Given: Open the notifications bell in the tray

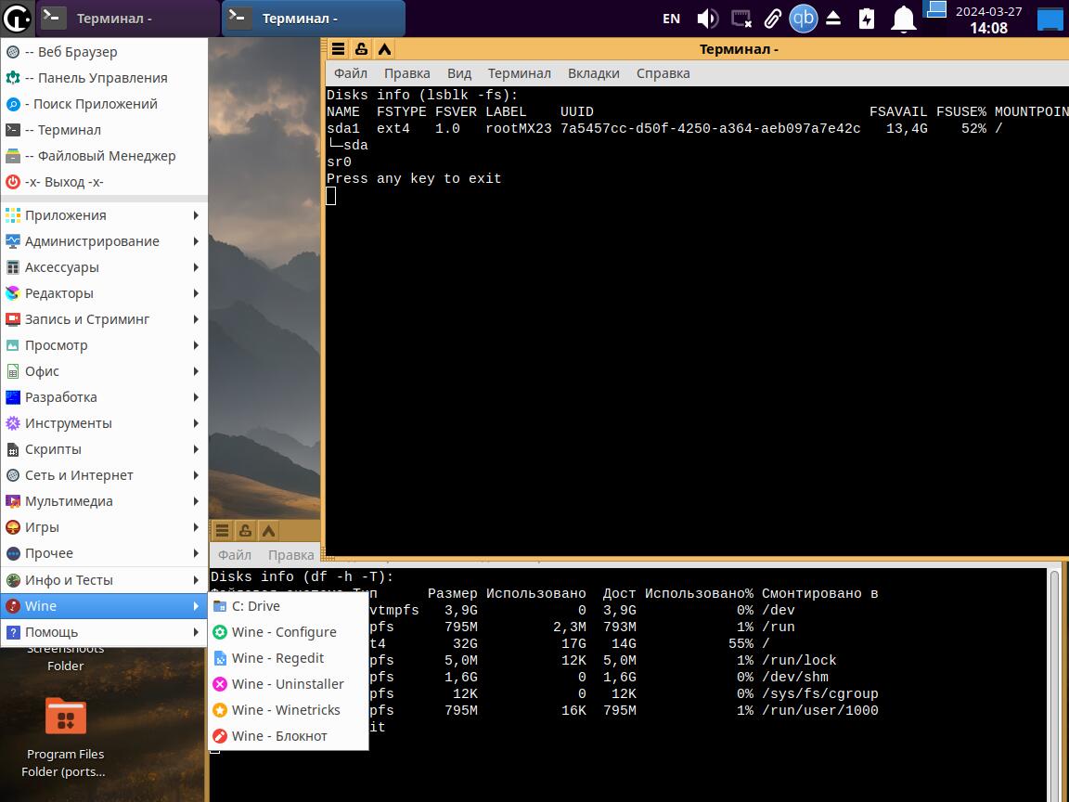Looking at the screenshot, I should tap(903, 19).
